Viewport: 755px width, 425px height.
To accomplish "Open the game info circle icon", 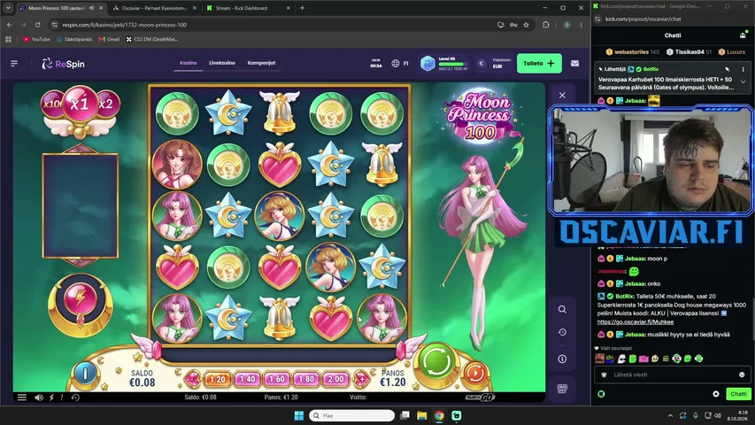I will tap(562, 359).
